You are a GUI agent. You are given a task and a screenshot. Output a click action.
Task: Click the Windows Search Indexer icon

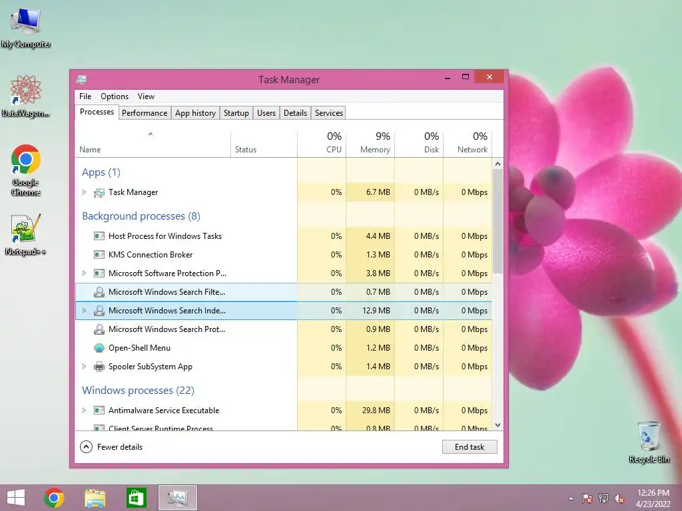(x=99, y=311)
